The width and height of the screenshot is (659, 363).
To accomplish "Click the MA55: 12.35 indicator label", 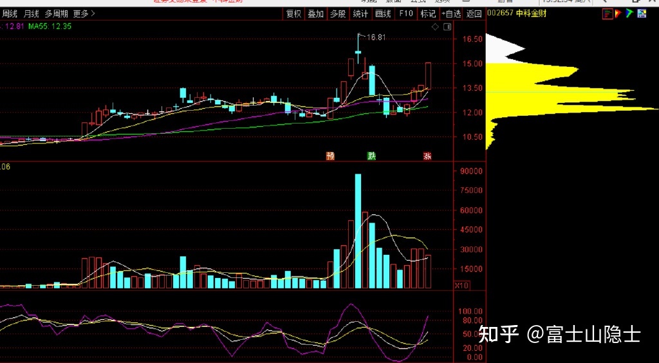I will tap(50, 26).
